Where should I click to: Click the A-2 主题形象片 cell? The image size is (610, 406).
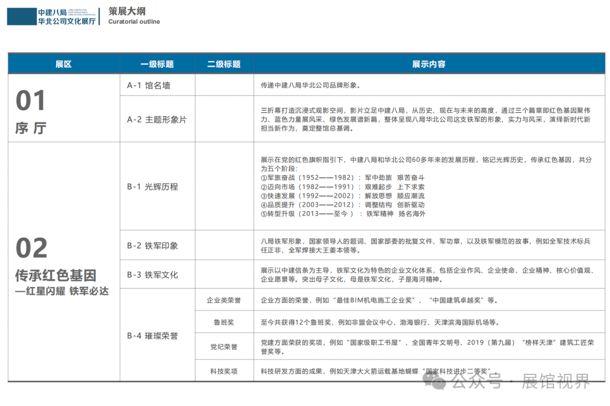(x=156, y=120)
